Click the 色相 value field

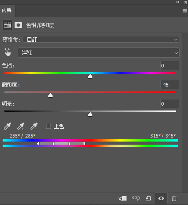169,66
